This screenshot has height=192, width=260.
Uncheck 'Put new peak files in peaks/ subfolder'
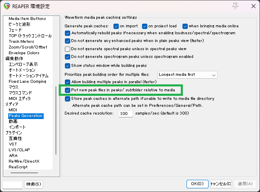point(67,90)
